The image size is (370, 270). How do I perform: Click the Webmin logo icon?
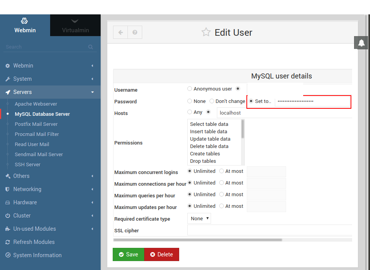[25, 20]
